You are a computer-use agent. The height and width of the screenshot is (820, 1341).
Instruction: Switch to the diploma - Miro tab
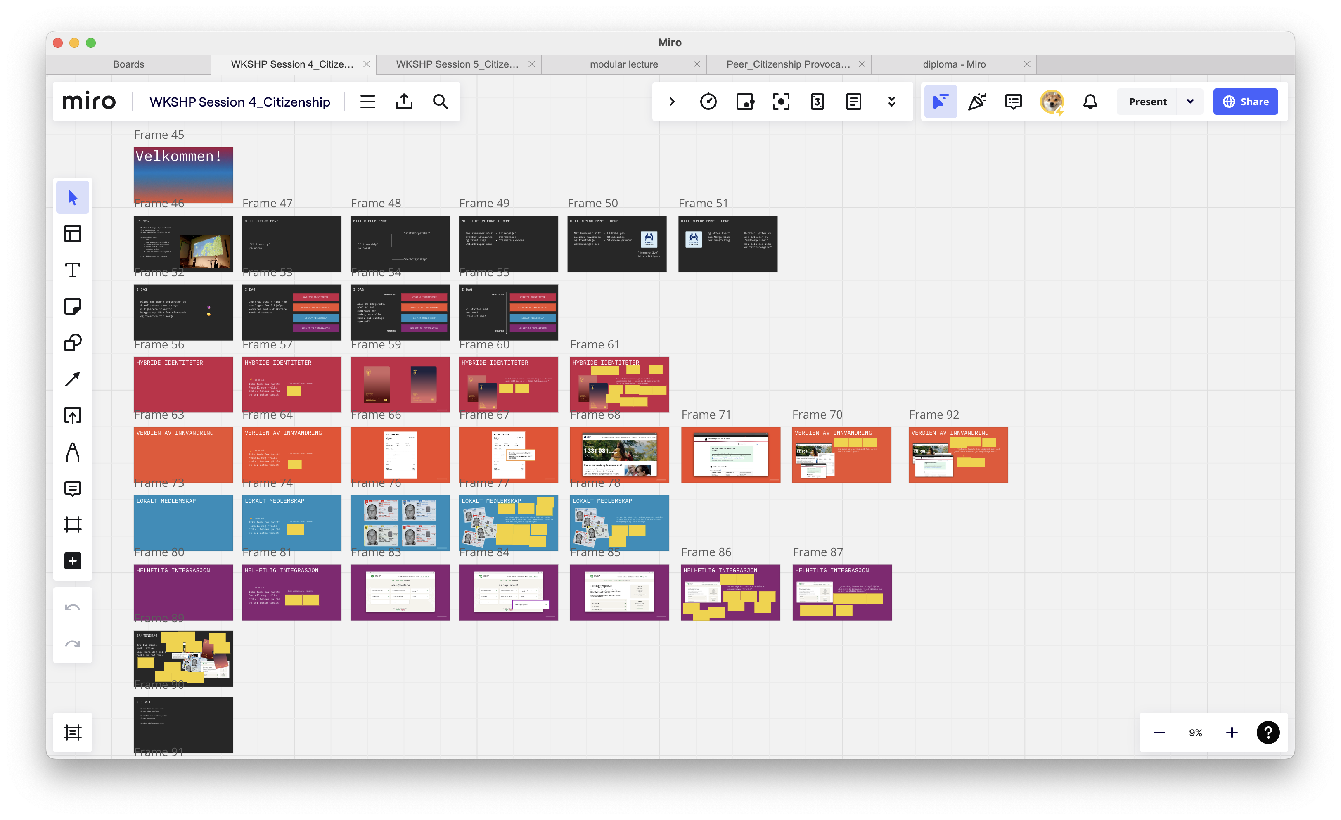pos(954,64)
